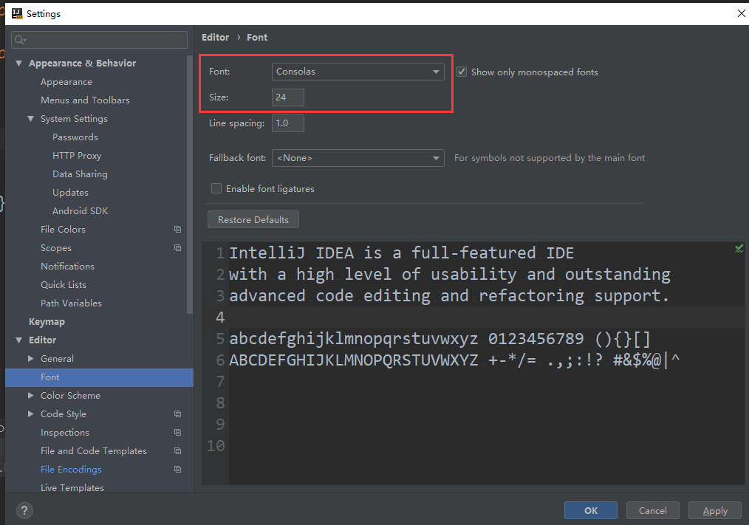Image resolution: width=749 pixels, height=525 pixels.
Task: Click the OK button
Action: point(590,511)
